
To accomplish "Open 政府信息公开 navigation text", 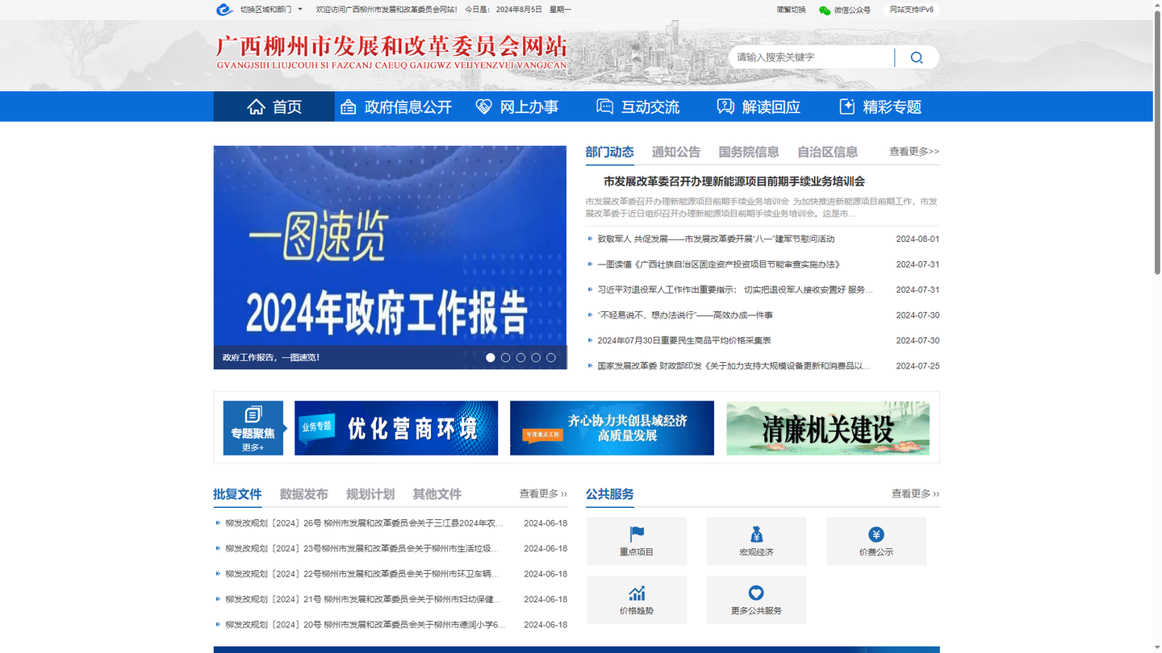I will click(x=408, y=107).
